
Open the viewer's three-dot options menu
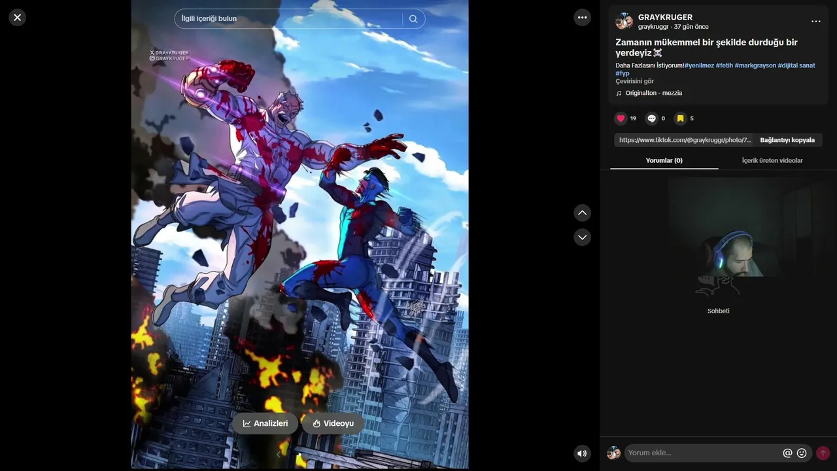(583, 18)
